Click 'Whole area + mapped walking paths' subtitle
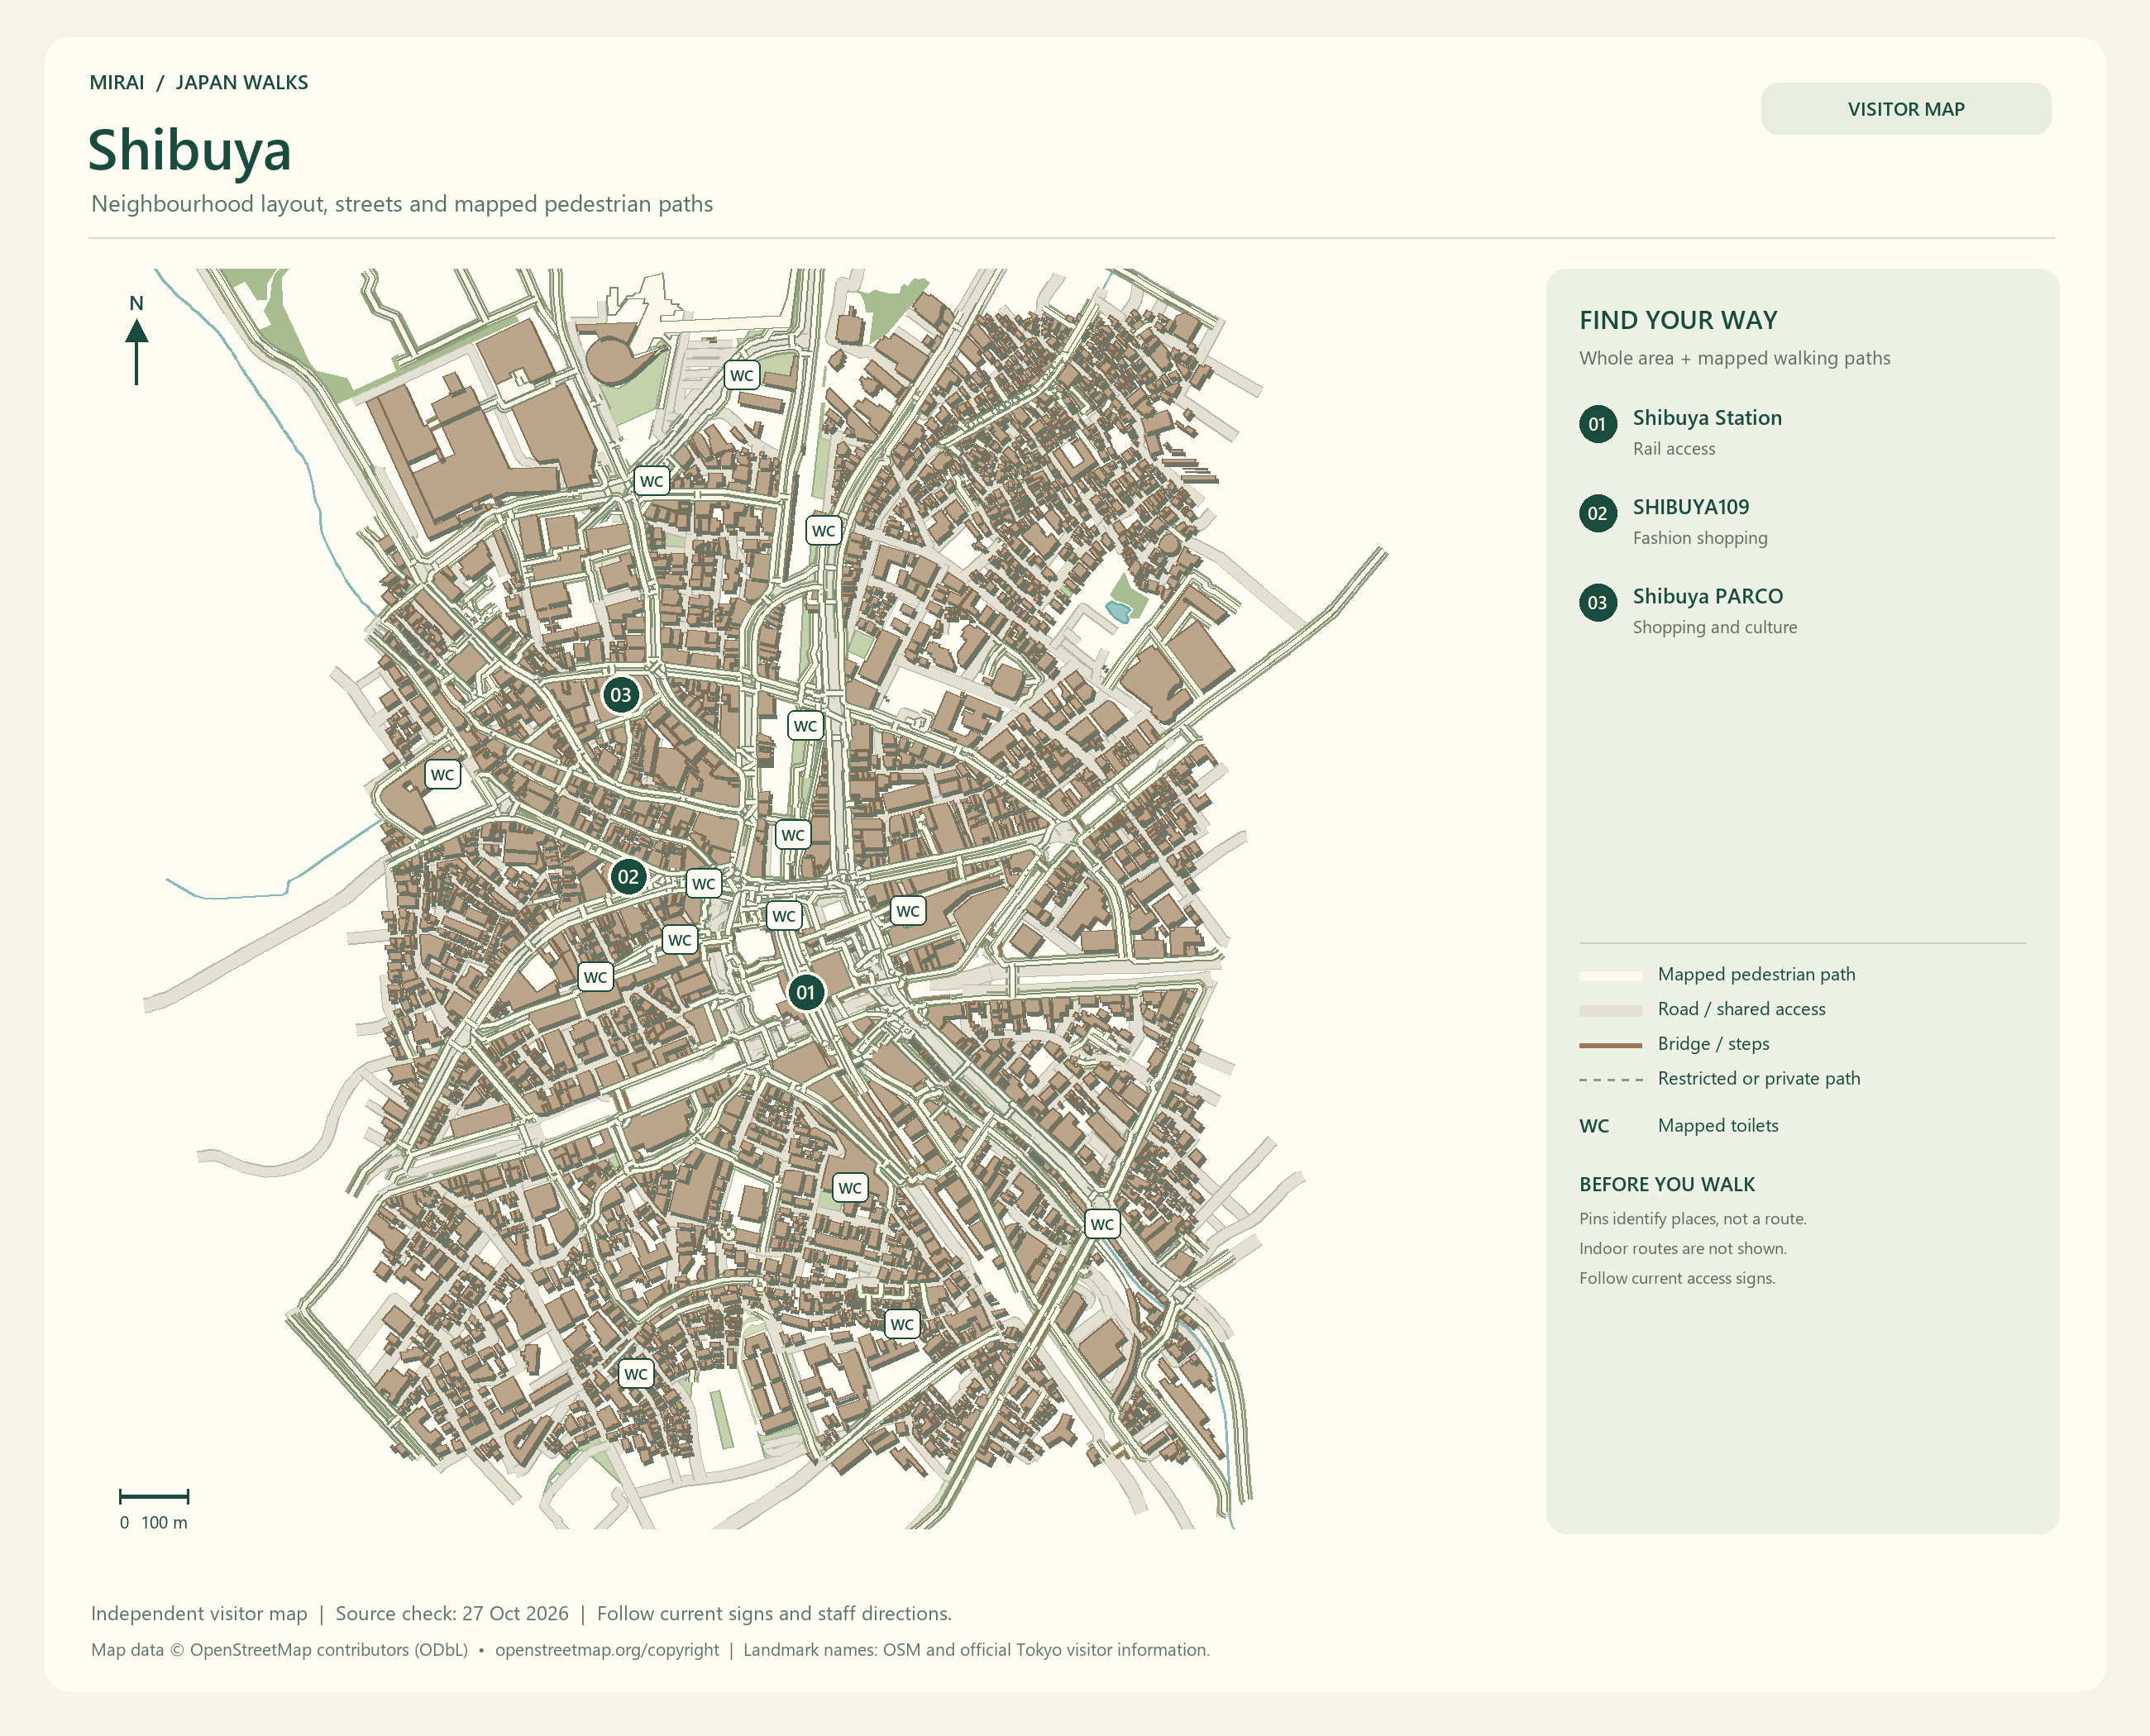Viewport: 2150px width, 1736px height. pyautogui.click(x=1735, y=358)
